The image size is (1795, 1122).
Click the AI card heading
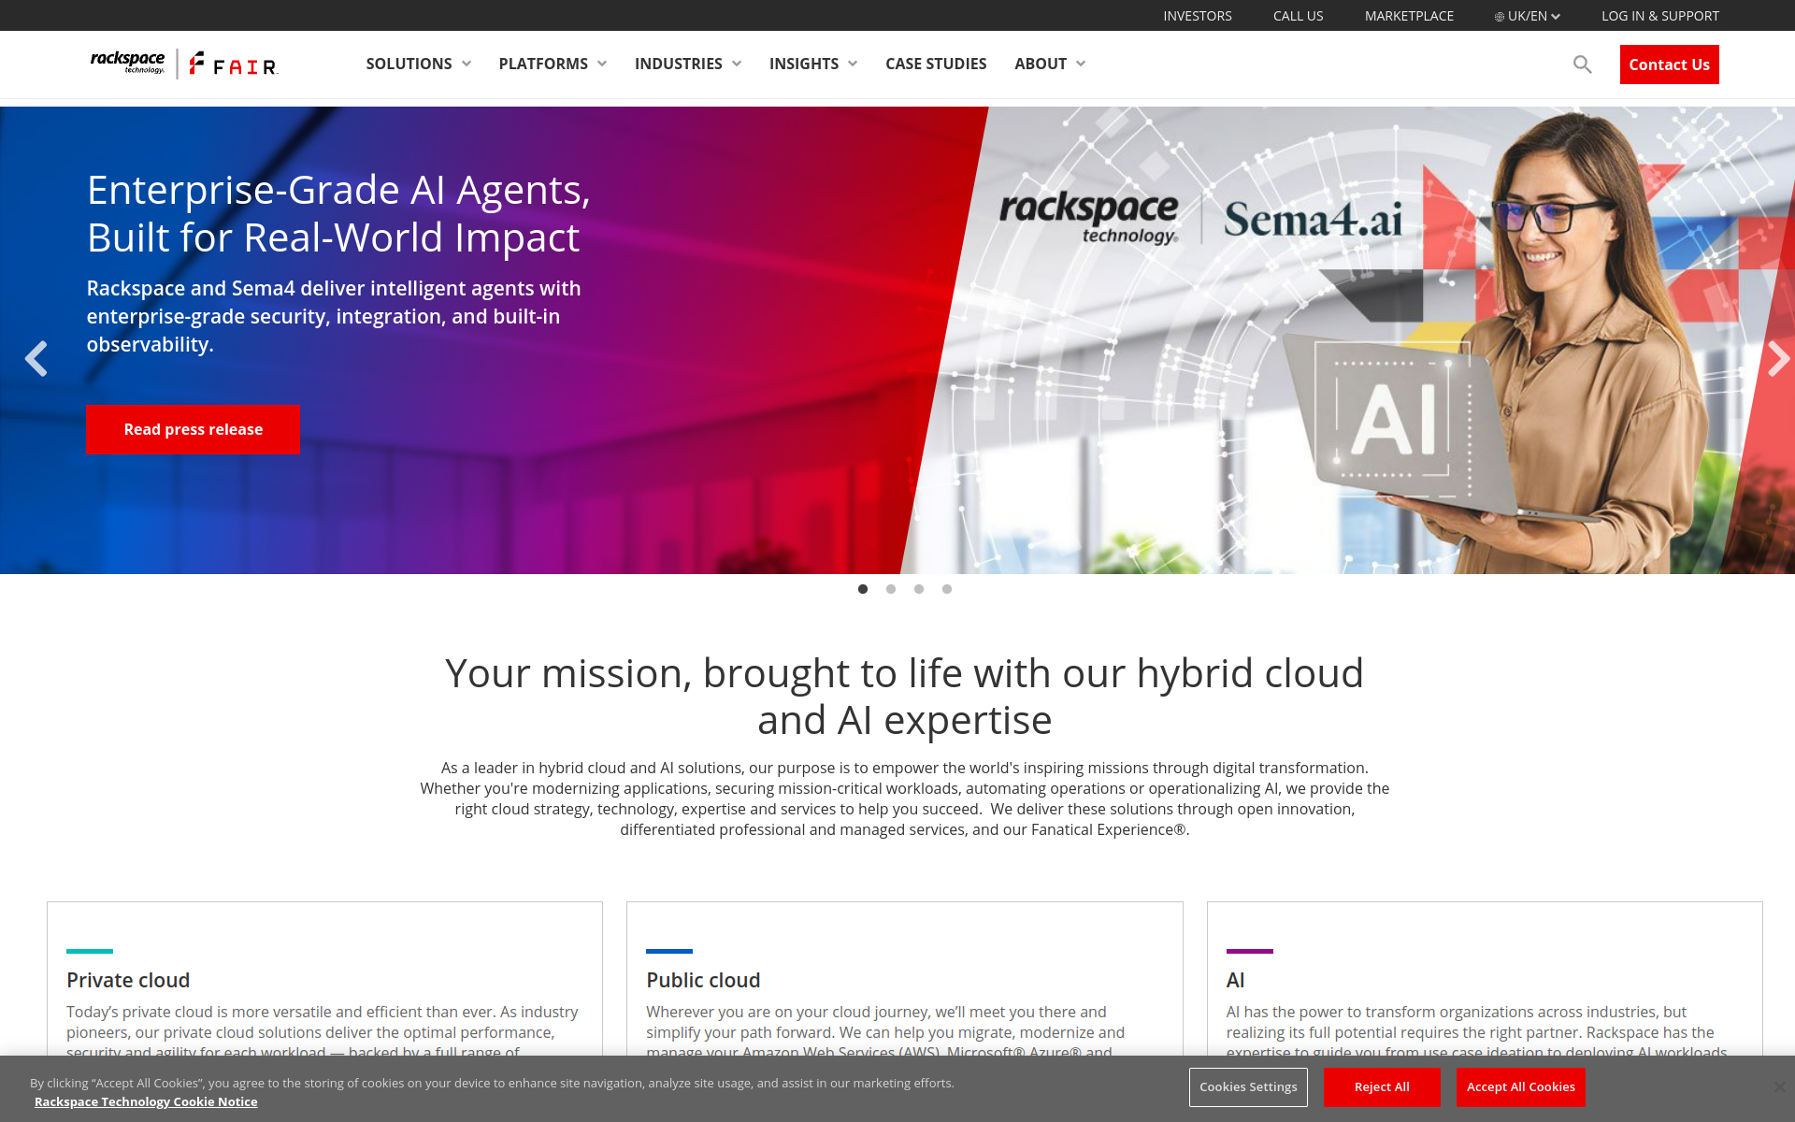[1235, 980]
